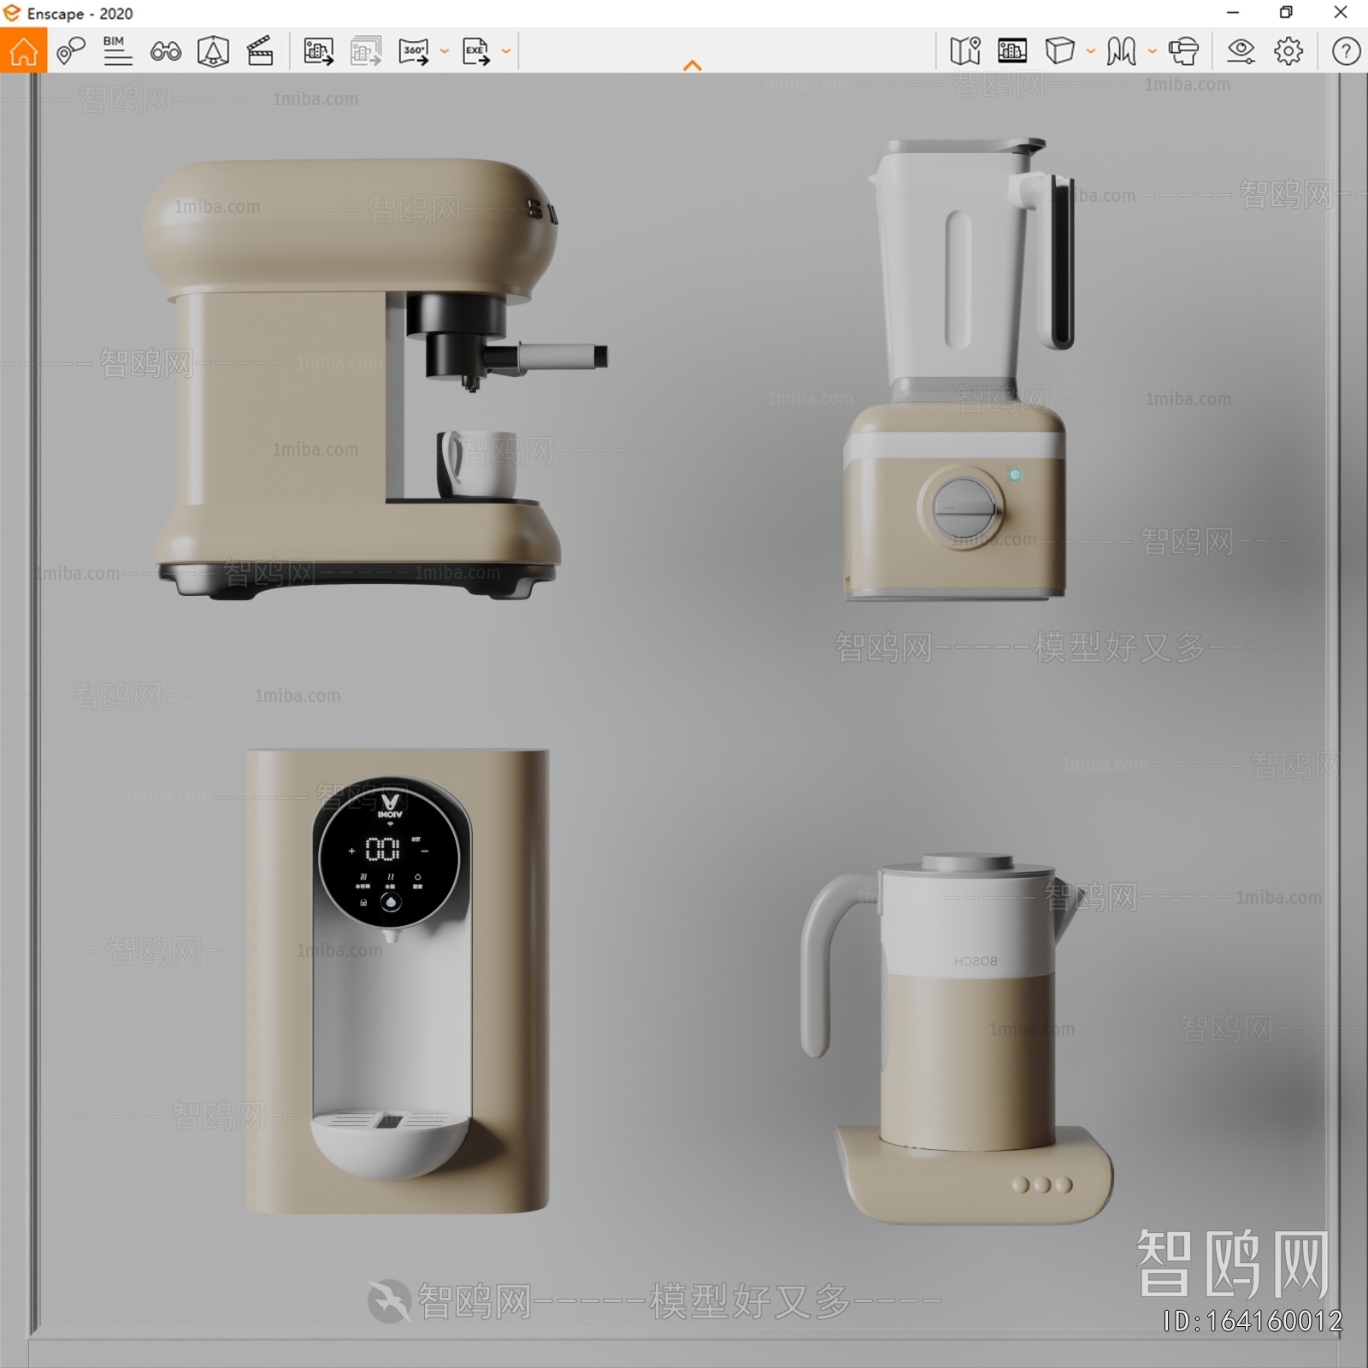Open view management with binoculars icon
Screen dimensions: 1368x1368
click(165, 52)
